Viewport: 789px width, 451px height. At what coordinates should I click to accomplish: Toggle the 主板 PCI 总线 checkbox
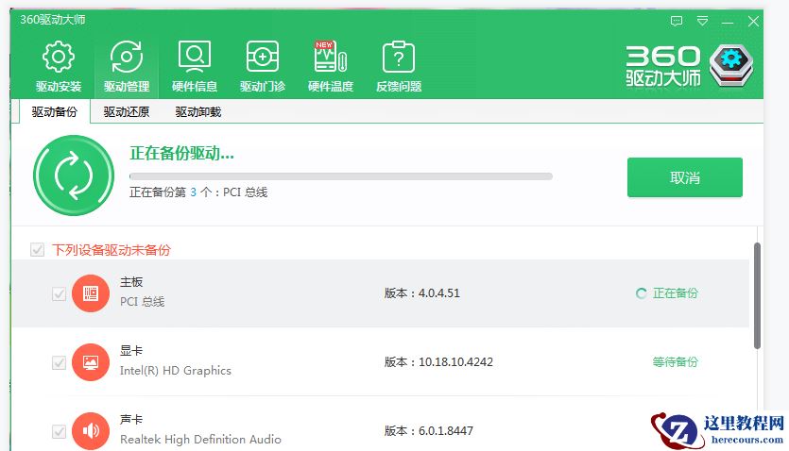point(59,293)
